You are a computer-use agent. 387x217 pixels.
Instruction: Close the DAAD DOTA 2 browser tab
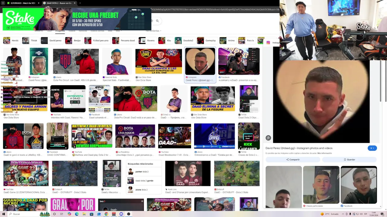click(75, 3)
